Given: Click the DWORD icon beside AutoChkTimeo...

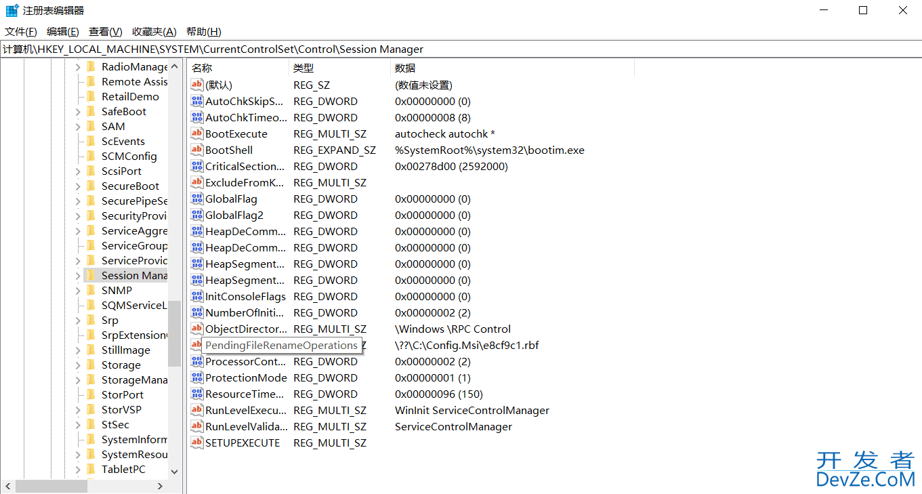Looking at the screenshot, I should coord(197,117).
